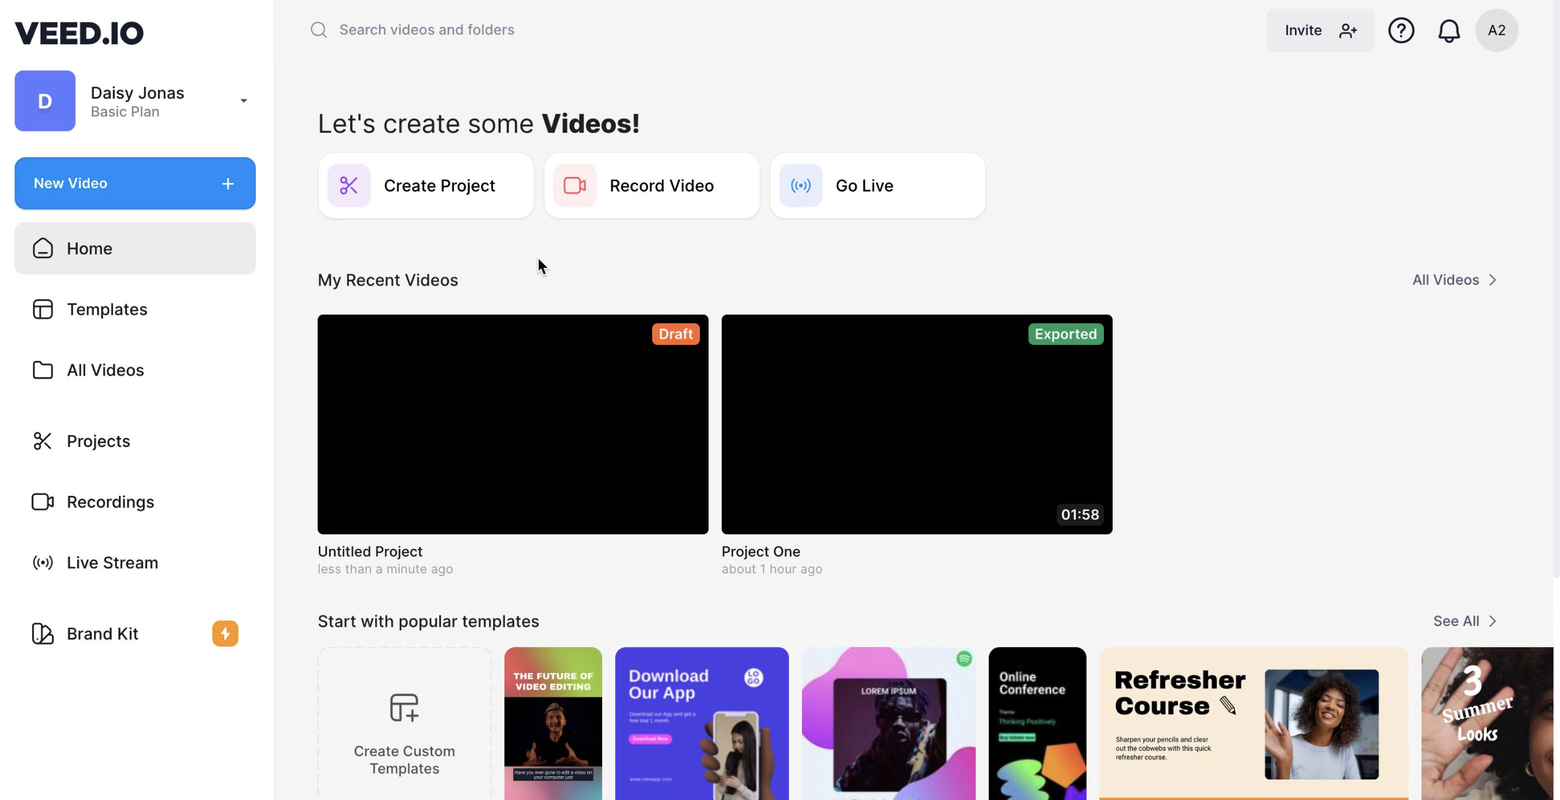Click the Home sidebar icon
The image size is (1560, 800).
click(41, 248)
